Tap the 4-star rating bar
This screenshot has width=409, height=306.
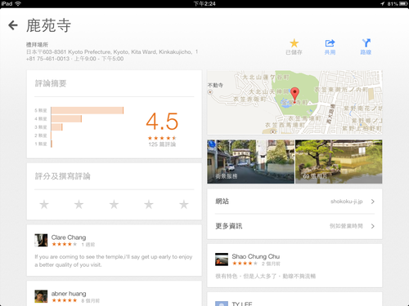coord(66,119)
